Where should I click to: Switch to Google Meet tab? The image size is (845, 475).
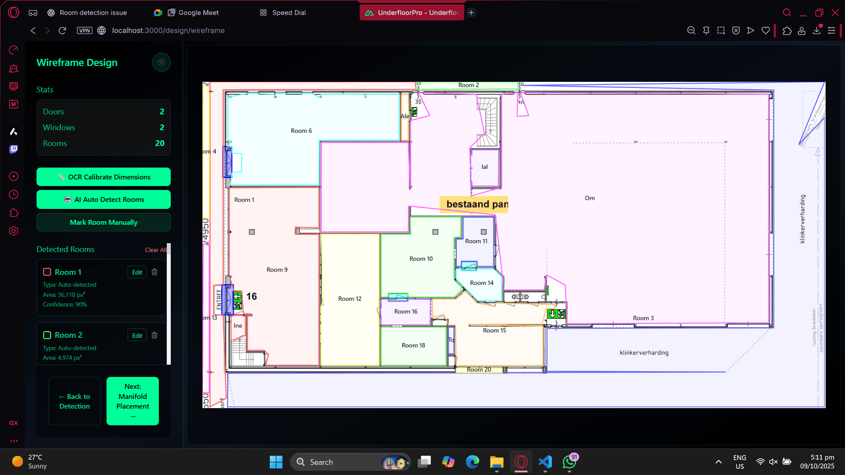(x=187, y=13)
